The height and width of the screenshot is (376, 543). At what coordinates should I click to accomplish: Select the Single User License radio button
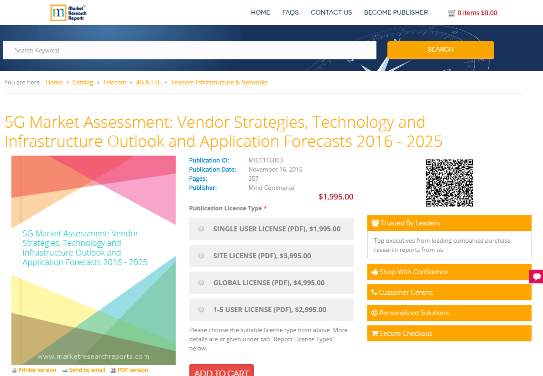point(201,229)
